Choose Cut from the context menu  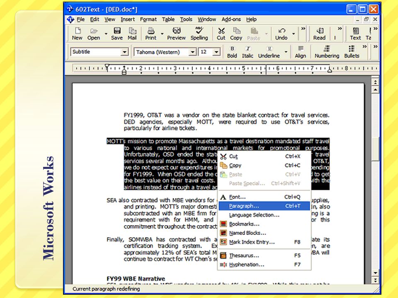click(264, 156)
